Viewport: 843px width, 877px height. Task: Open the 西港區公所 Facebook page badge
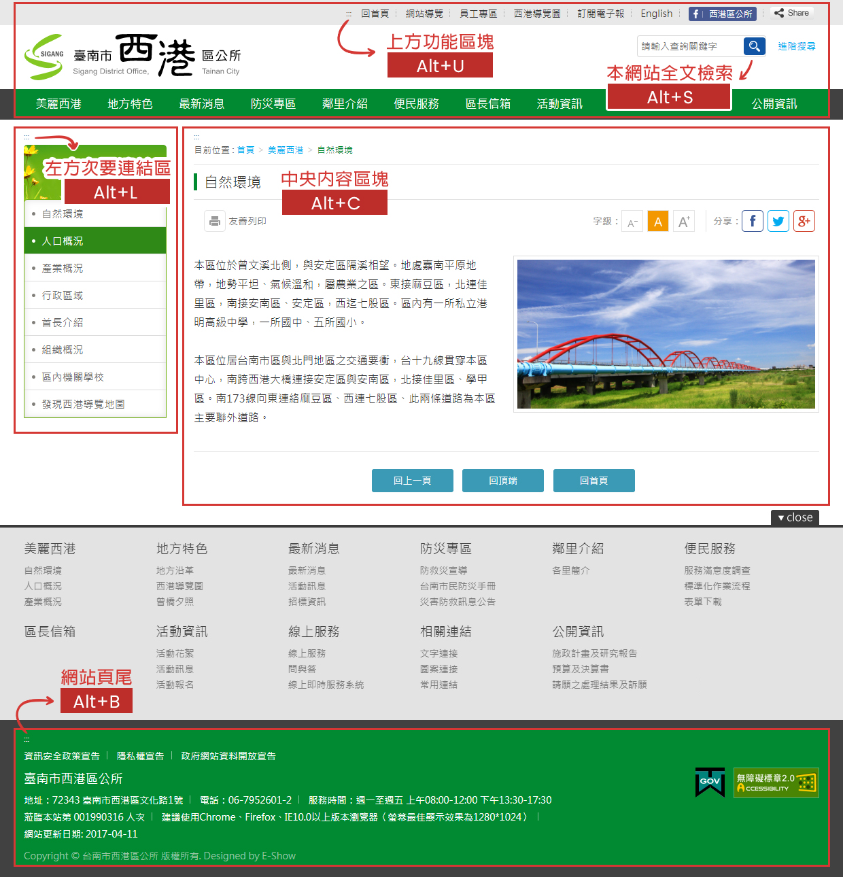[723, 14]
